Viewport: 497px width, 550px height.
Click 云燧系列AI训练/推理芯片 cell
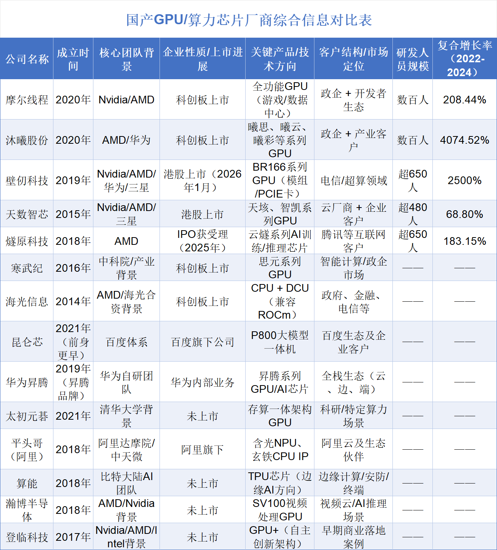tap(280, 241)
